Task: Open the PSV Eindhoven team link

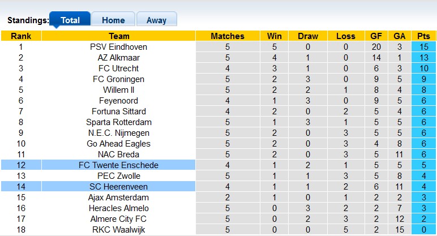Action: tap(118, 47)
